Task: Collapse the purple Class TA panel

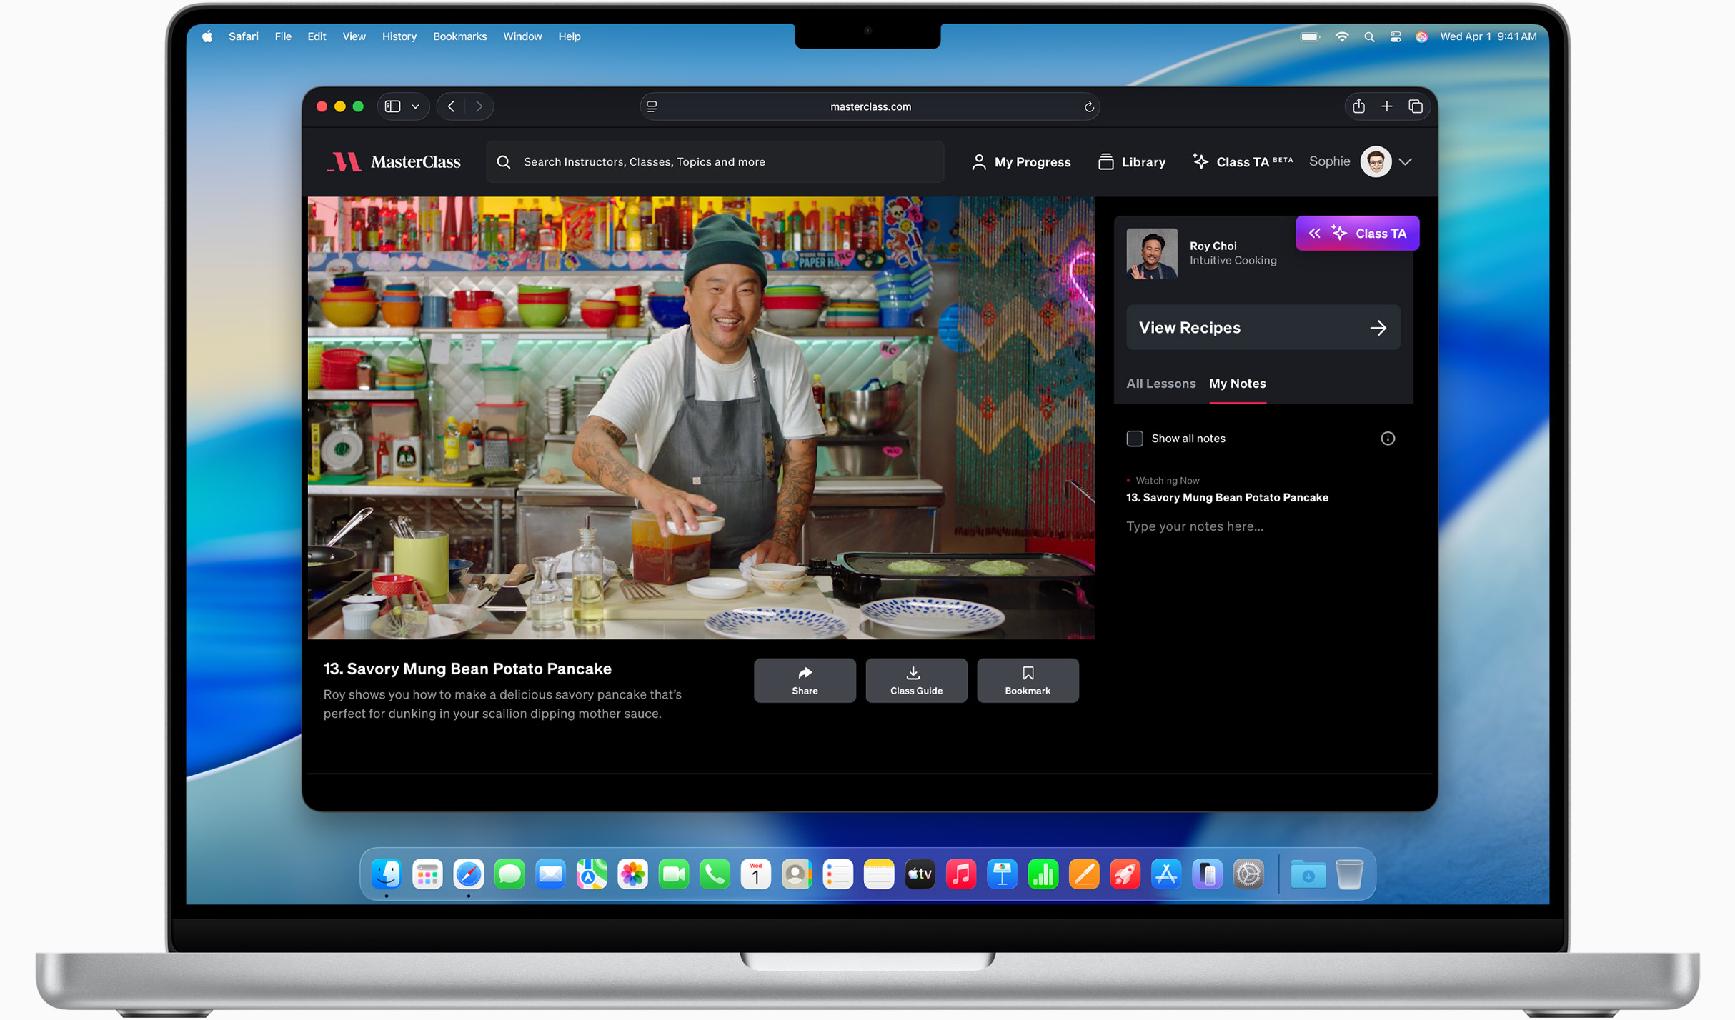Action: pyautogui.click(x=1313, y=234)
